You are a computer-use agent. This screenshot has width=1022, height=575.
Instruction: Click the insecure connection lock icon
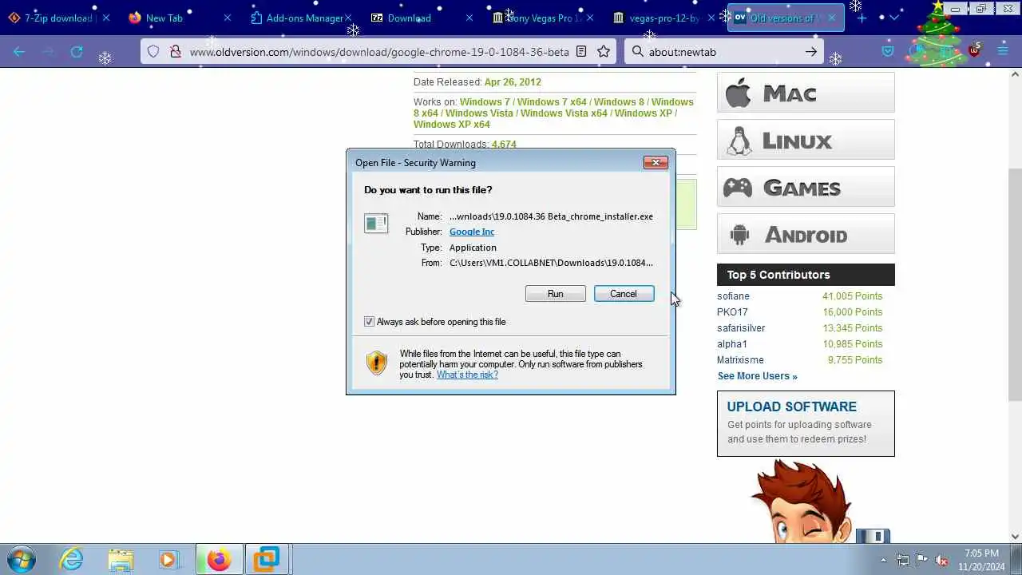175,51
